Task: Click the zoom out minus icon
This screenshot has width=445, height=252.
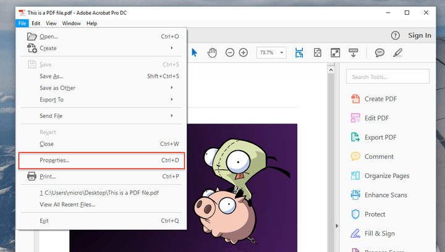Action: point(230,52)
